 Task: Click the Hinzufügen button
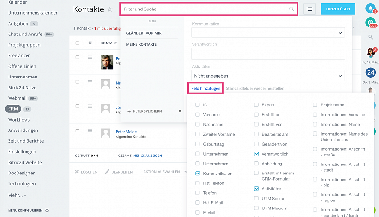pyautogui.click(x=338, y=9)
